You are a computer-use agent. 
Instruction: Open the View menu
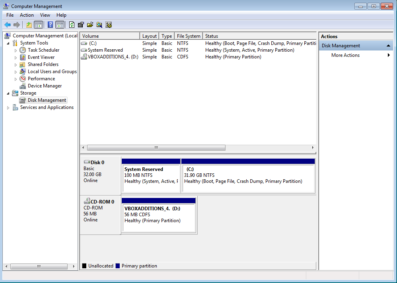click(x=45, y=15)
